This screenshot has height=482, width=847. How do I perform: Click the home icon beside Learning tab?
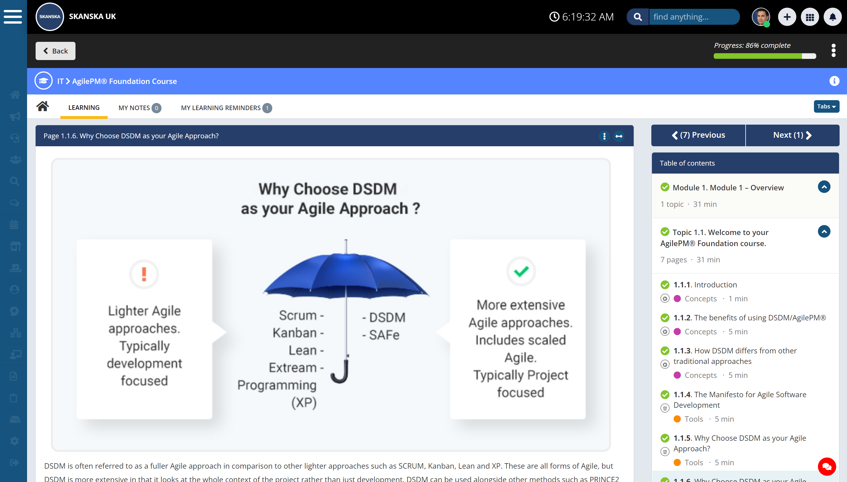point(43,107)
